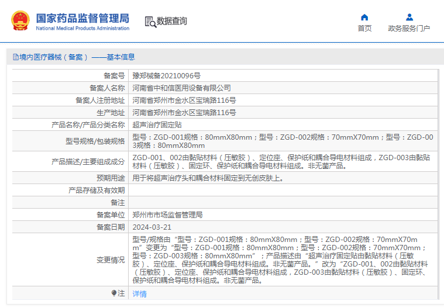Open the 数据查询 data query link

click(171, 21)
